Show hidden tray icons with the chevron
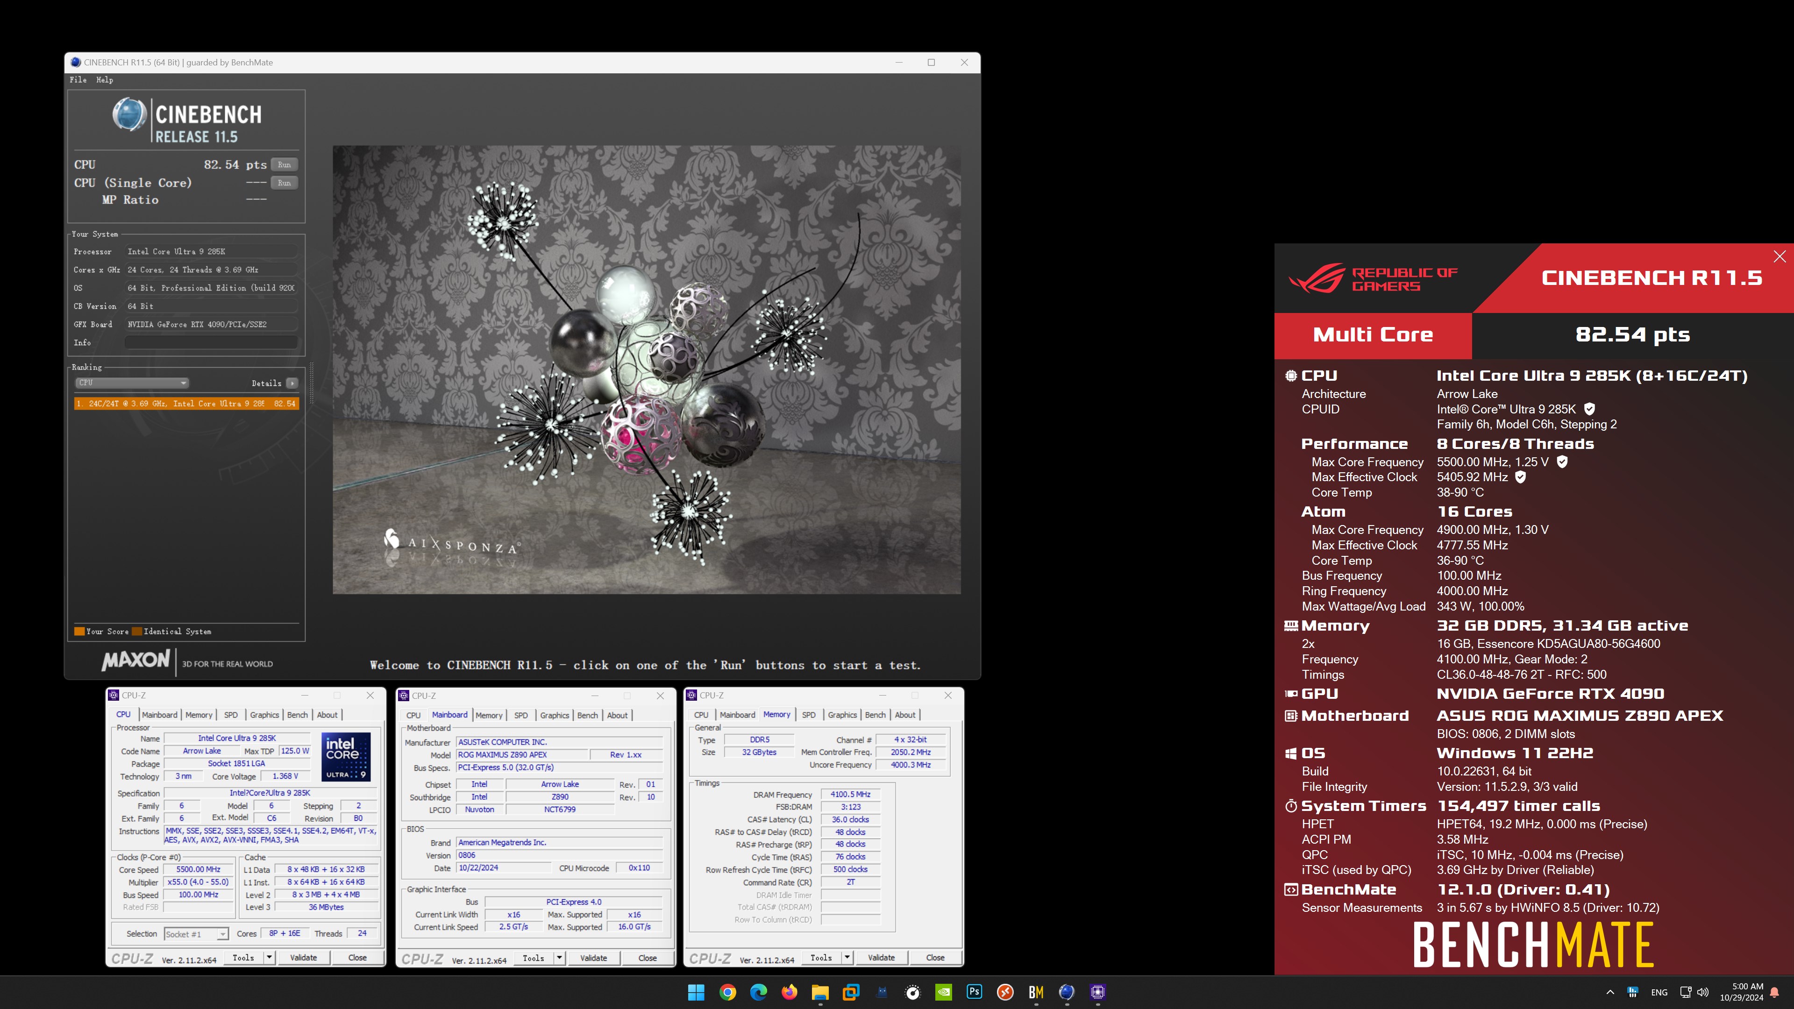 click(1610, 992)
